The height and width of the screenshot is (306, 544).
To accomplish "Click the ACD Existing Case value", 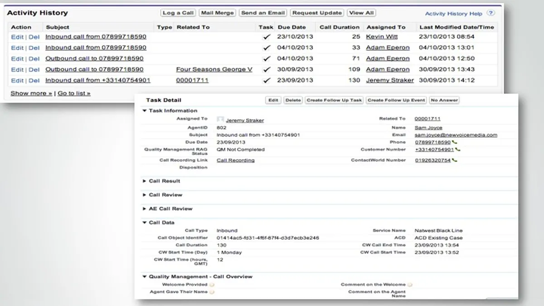I will tap(439, 238).
